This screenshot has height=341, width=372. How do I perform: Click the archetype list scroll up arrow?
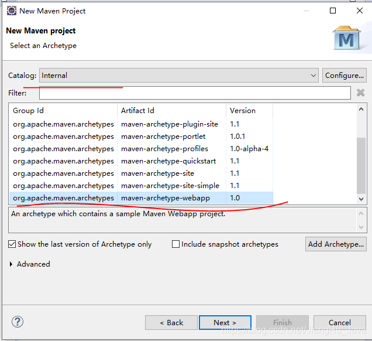click(361, 110)
